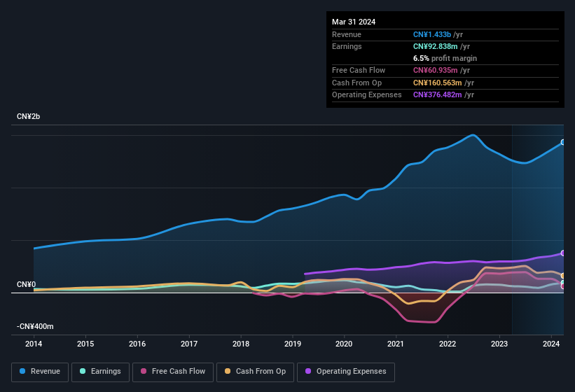The image size is (575, 392).
Task: Click the 2024 x-axis year label
Action: pos(550,344)
